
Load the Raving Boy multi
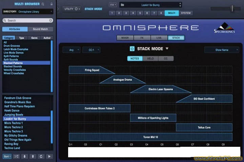pos(26,144)
